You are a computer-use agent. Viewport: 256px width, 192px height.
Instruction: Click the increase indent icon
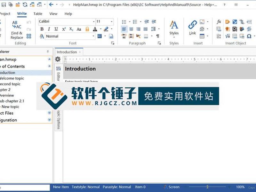point(154,21)
